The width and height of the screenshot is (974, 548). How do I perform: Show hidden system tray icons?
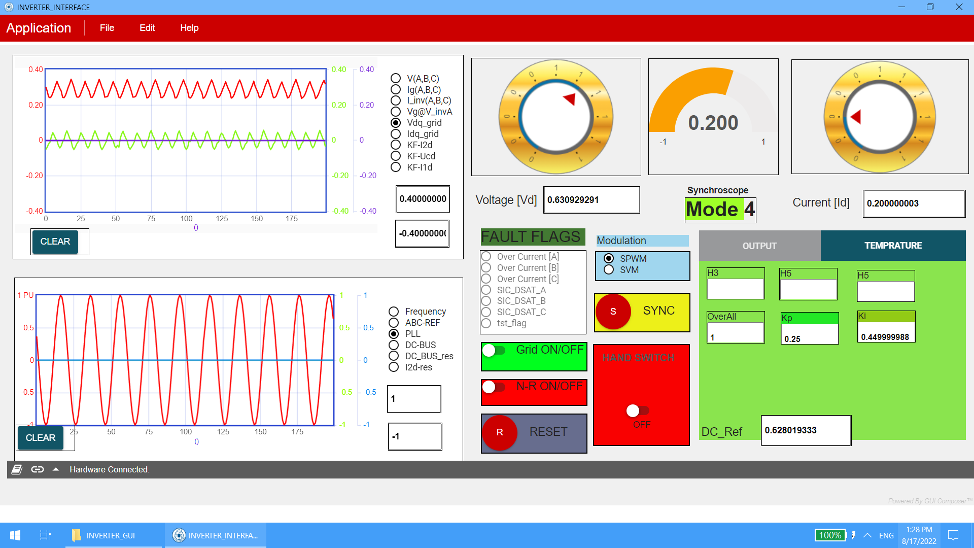[867, 535]
